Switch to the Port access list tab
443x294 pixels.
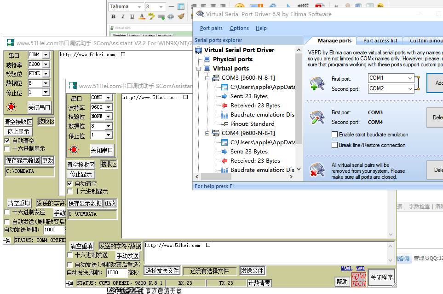[x=380, y=41]
